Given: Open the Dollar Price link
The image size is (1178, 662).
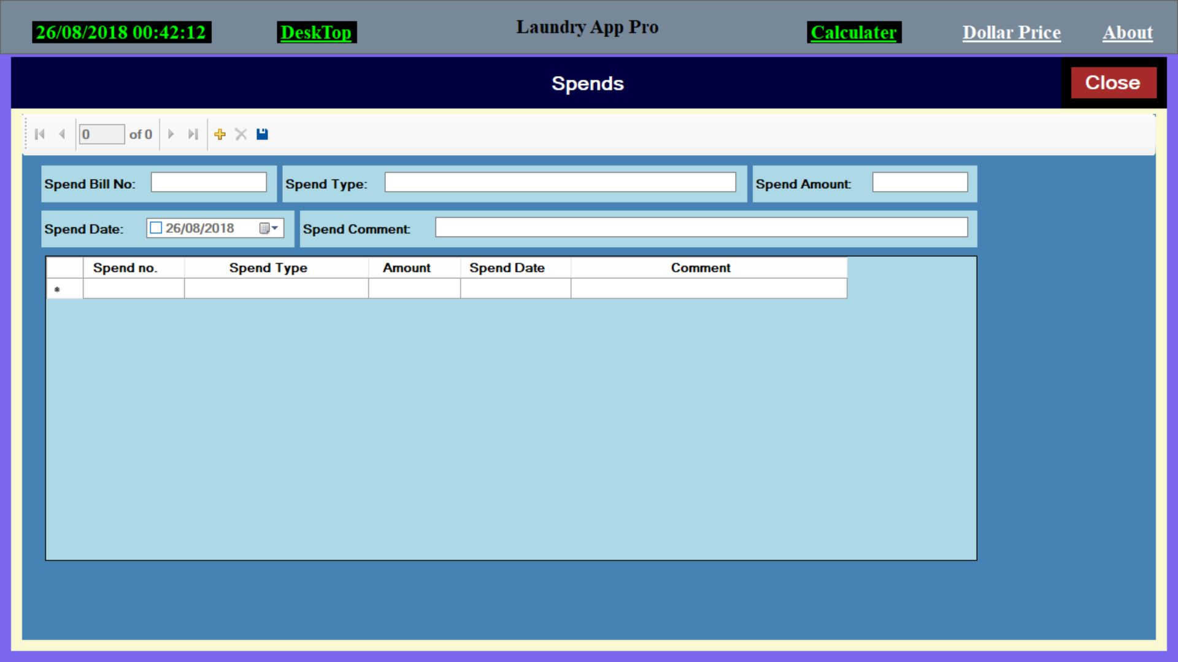Looking at the screenshot, I should [1012, 32].
